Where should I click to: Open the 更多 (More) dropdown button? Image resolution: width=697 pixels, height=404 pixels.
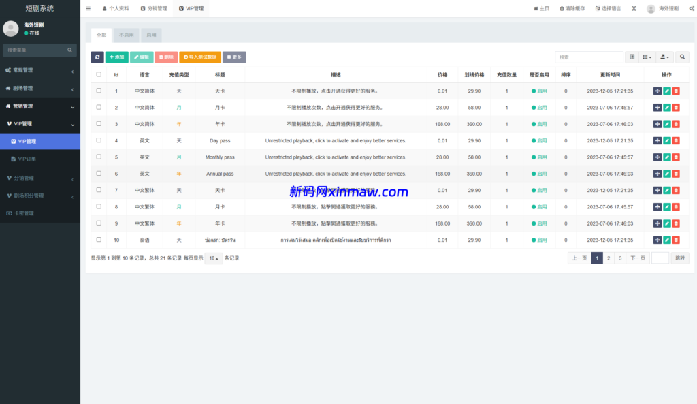(x=233, y=57)
